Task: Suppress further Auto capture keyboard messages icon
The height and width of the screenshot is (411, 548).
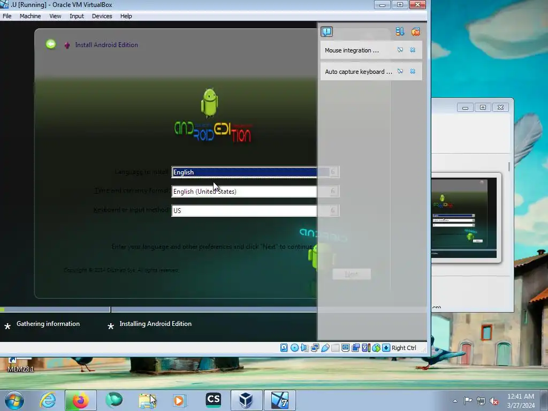Action: pyautogui.click(x=400, y=71)
